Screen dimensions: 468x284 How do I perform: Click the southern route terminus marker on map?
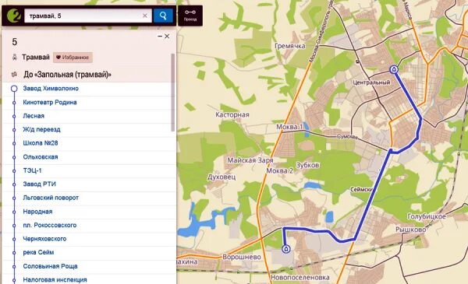[x=286, y=249]
